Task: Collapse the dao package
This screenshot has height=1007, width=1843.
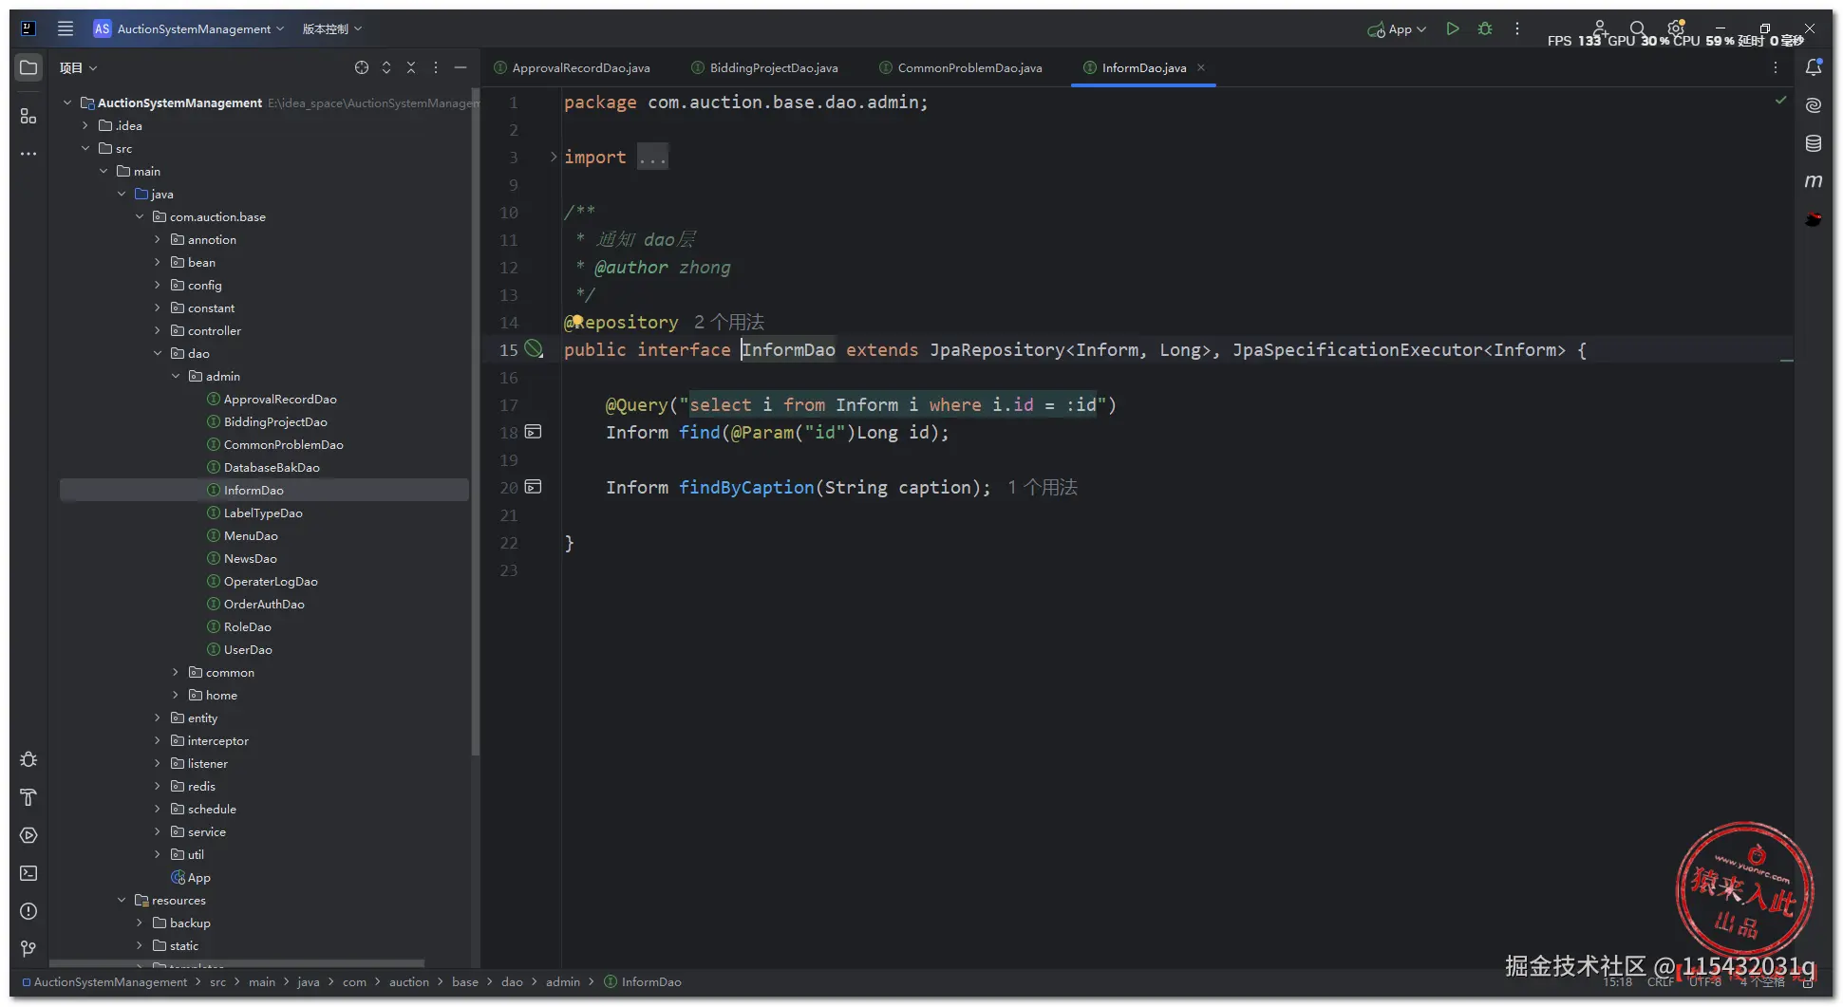Action: point(158,353)
